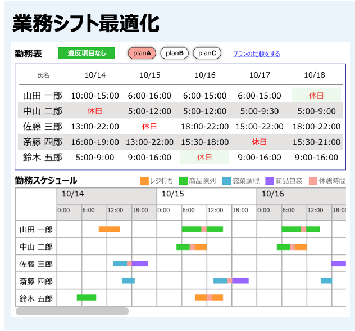Click the blue 惣菜調理 legend swatch
Screen dimensions: 355x331
pyautogui.click(x=226, y=181)
